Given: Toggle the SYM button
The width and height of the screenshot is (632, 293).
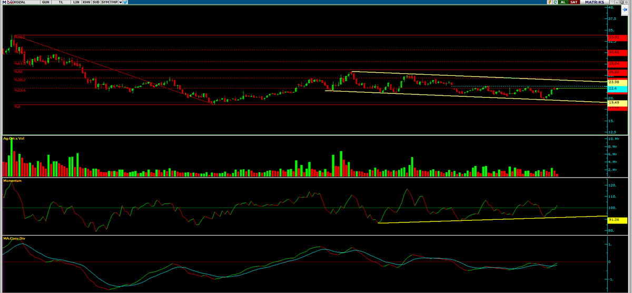Looking at the screenshot, I should (x=105, y=3).
